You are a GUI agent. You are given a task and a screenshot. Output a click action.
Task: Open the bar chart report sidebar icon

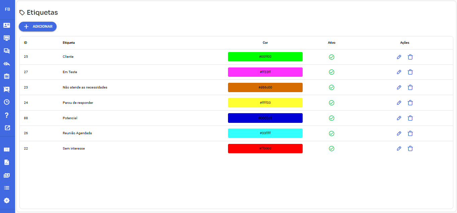[7, 162]
